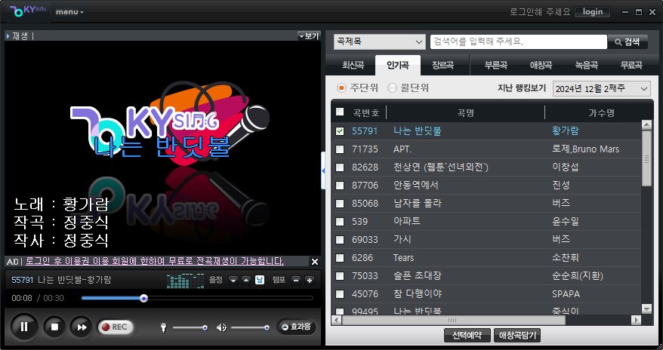Click the 선택예약 reserve button
This screenshot has height=350, width=663.
(467, 336)
